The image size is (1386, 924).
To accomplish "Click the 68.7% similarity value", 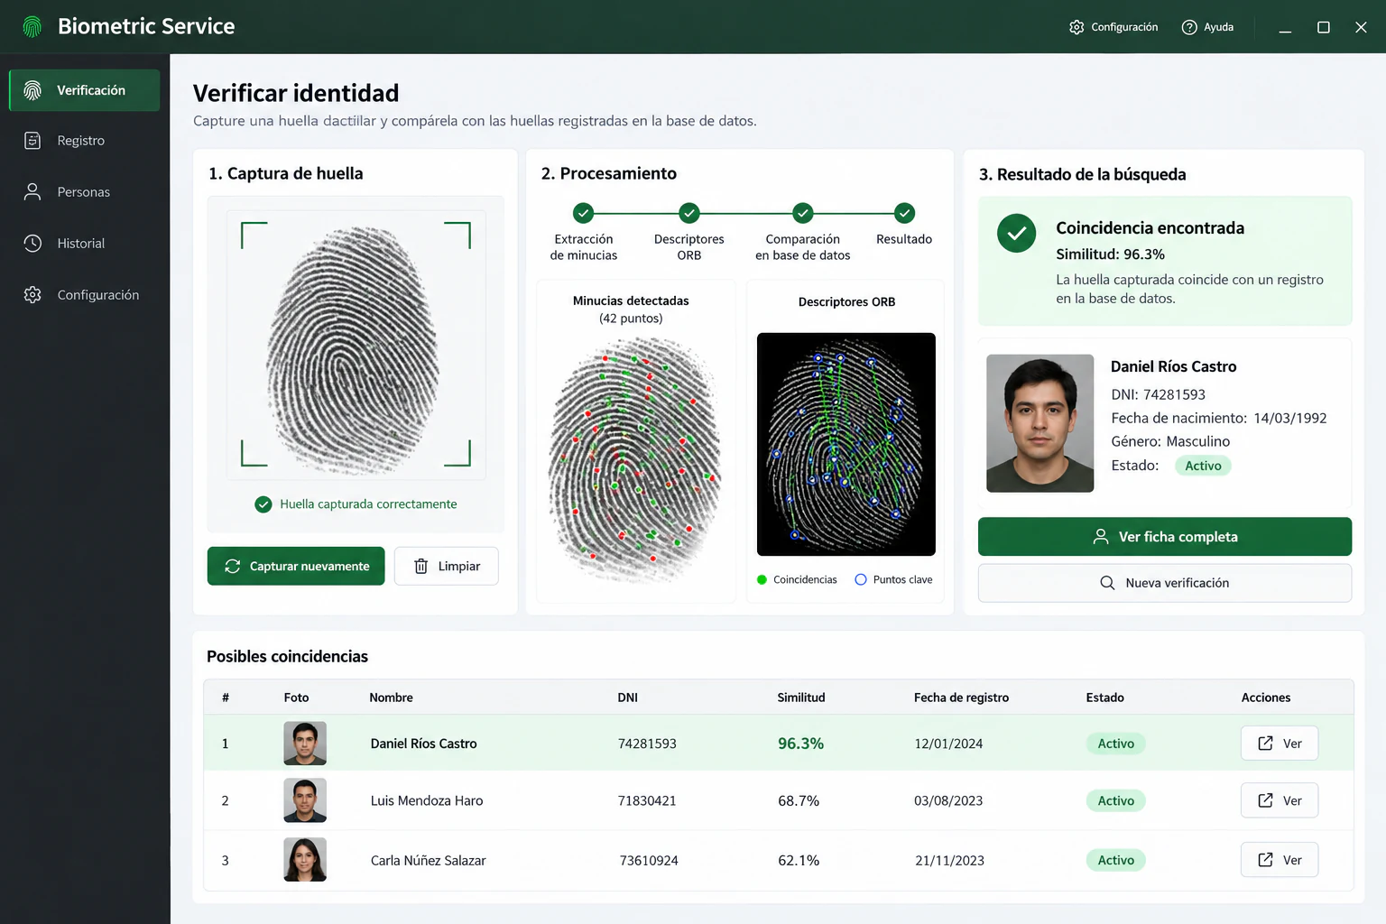I will coord(799,800).
